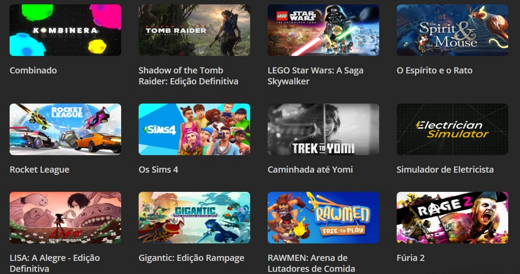Open the LISA Definitive Edition thumbnail
Viewport: 520px width, 274px height.
click(x=65, y=218)
